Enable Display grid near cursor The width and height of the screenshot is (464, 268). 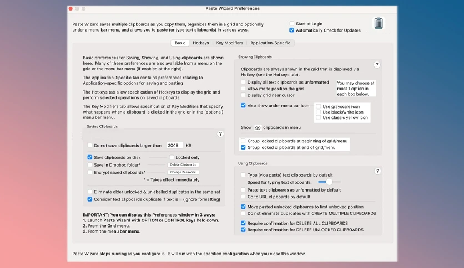pos(243,95)
